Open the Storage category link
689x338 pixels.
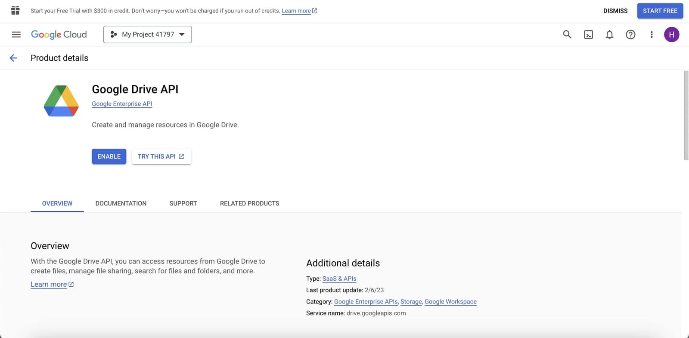pos(411,302)
